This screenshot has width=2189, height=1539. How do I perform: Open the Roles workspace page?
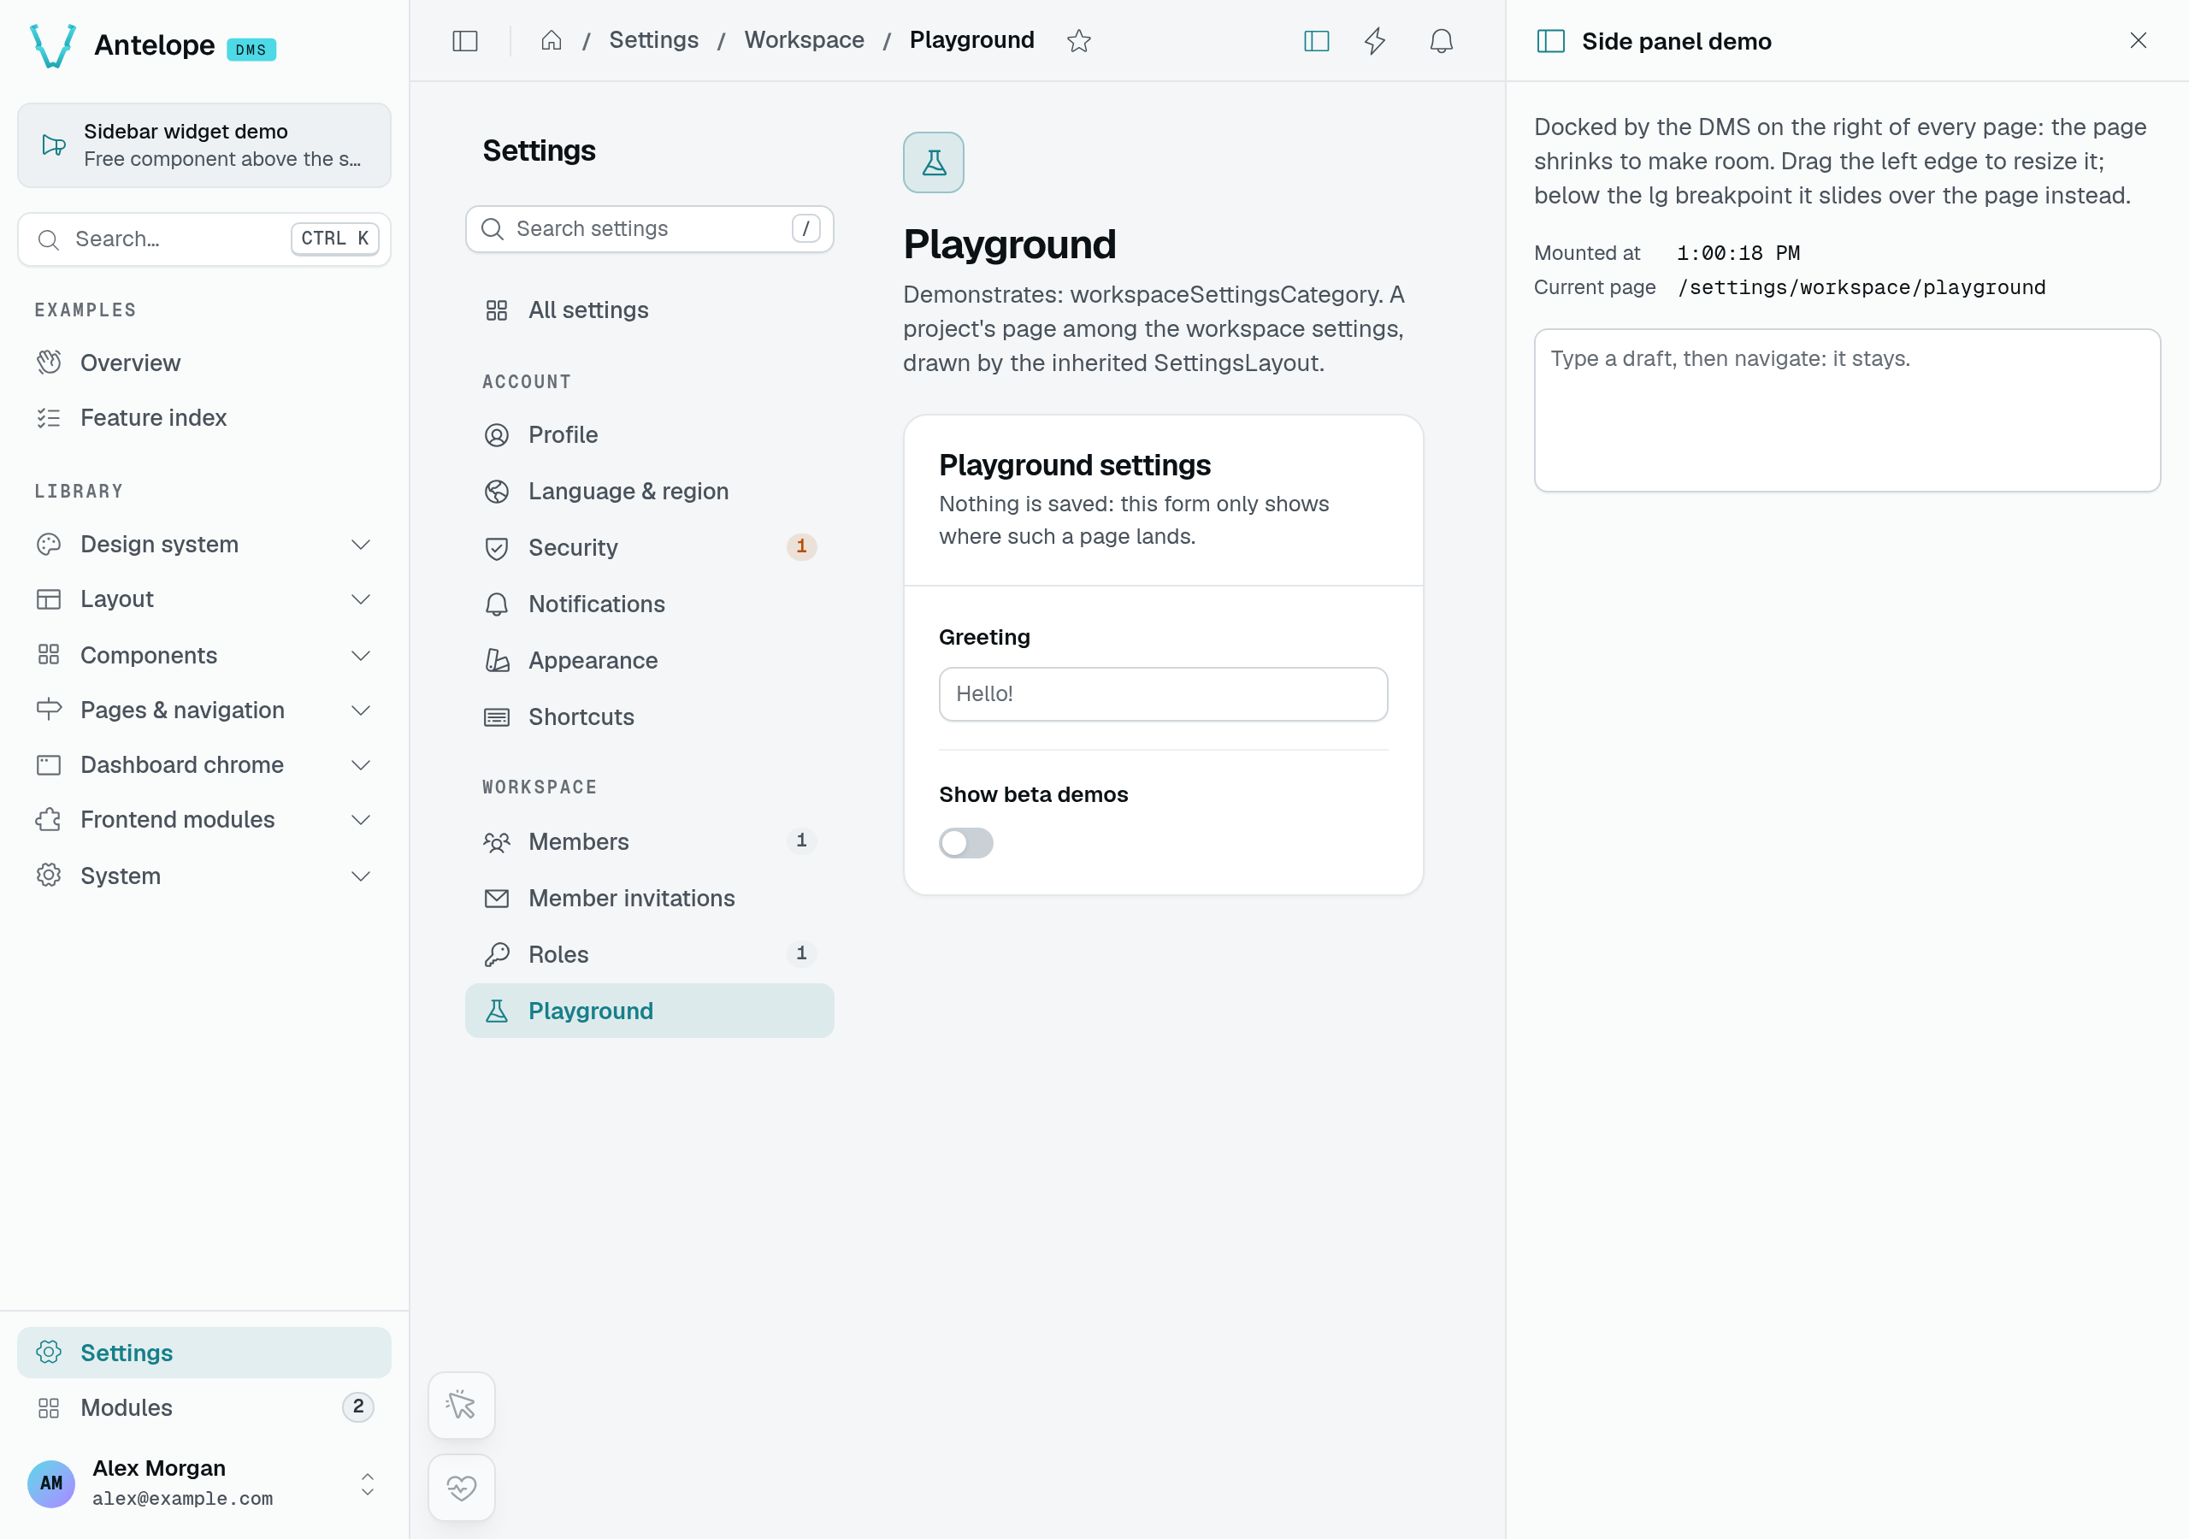(x=649, y=954)
